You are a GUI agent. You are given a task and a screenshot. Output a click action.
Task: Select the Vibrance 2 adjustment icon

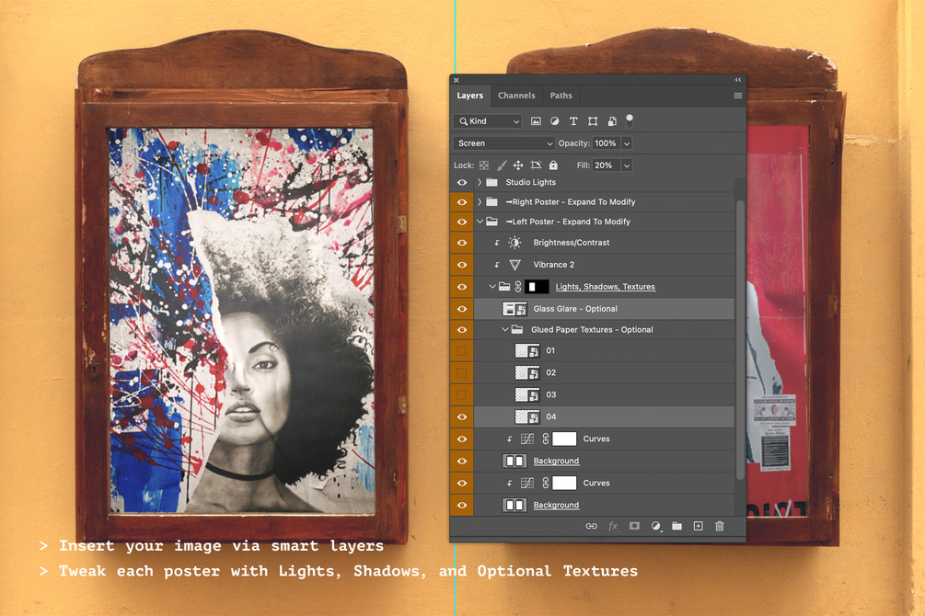click(515, 265)
